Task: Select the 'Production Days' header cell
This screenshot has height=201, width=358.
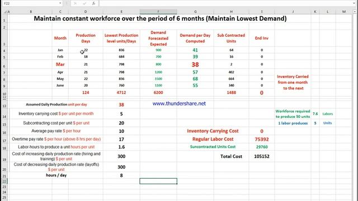Action: point(86,38)
